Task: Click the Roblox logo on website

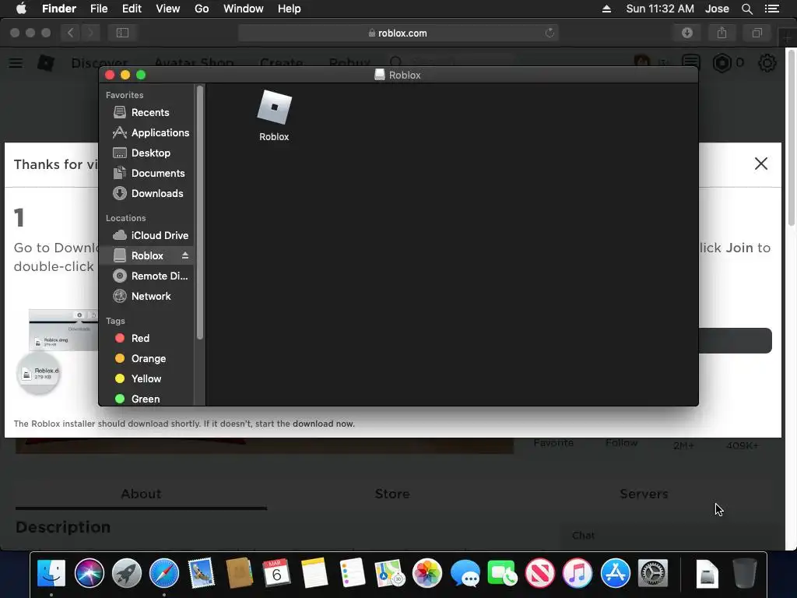Action: click(46, 63)
